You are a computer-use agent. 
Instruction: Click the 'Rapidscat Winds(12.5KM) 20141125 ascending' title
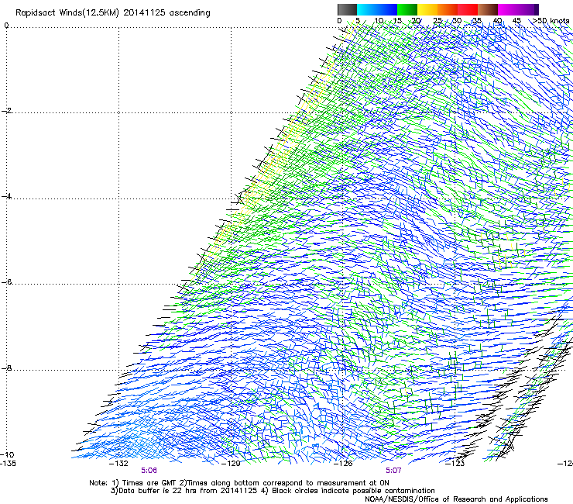point(113,13)
